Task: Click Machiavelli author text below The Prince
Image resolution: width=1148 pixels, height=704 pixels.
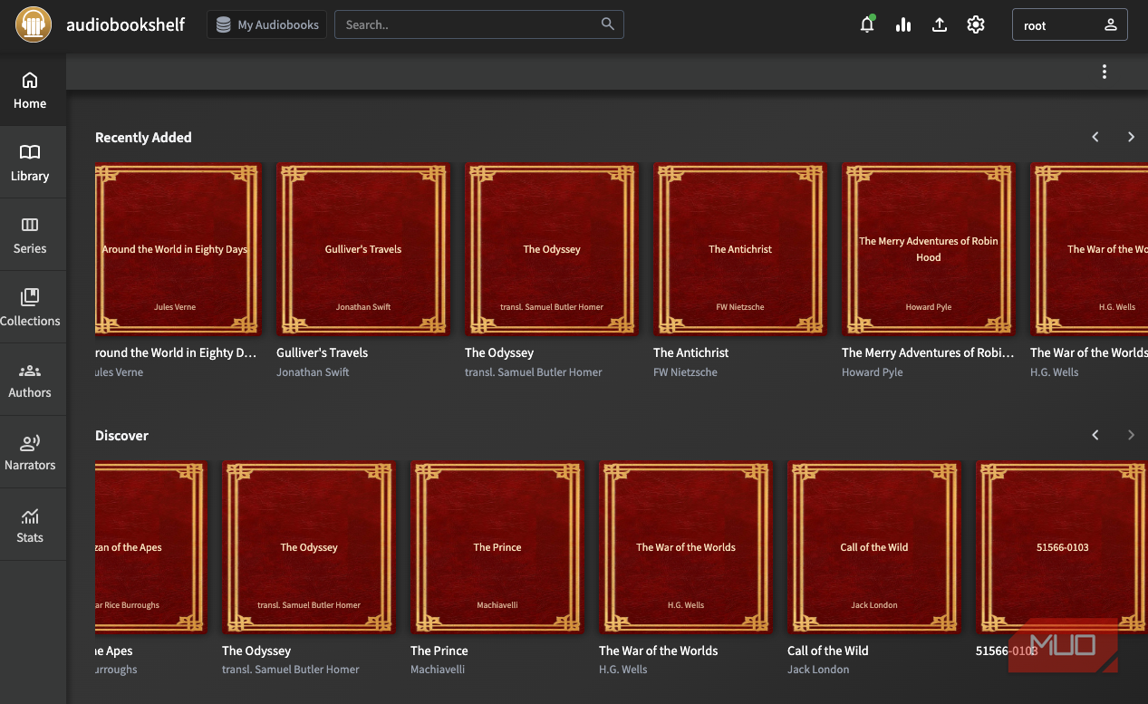Action: 438,670
